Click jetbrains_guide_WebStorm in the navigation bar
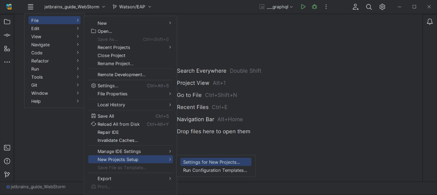437x195 pixels. (x=38, y=187)
